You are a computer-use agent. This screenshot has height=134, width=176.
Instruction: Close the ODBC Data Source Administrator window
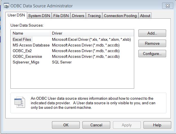167,6
